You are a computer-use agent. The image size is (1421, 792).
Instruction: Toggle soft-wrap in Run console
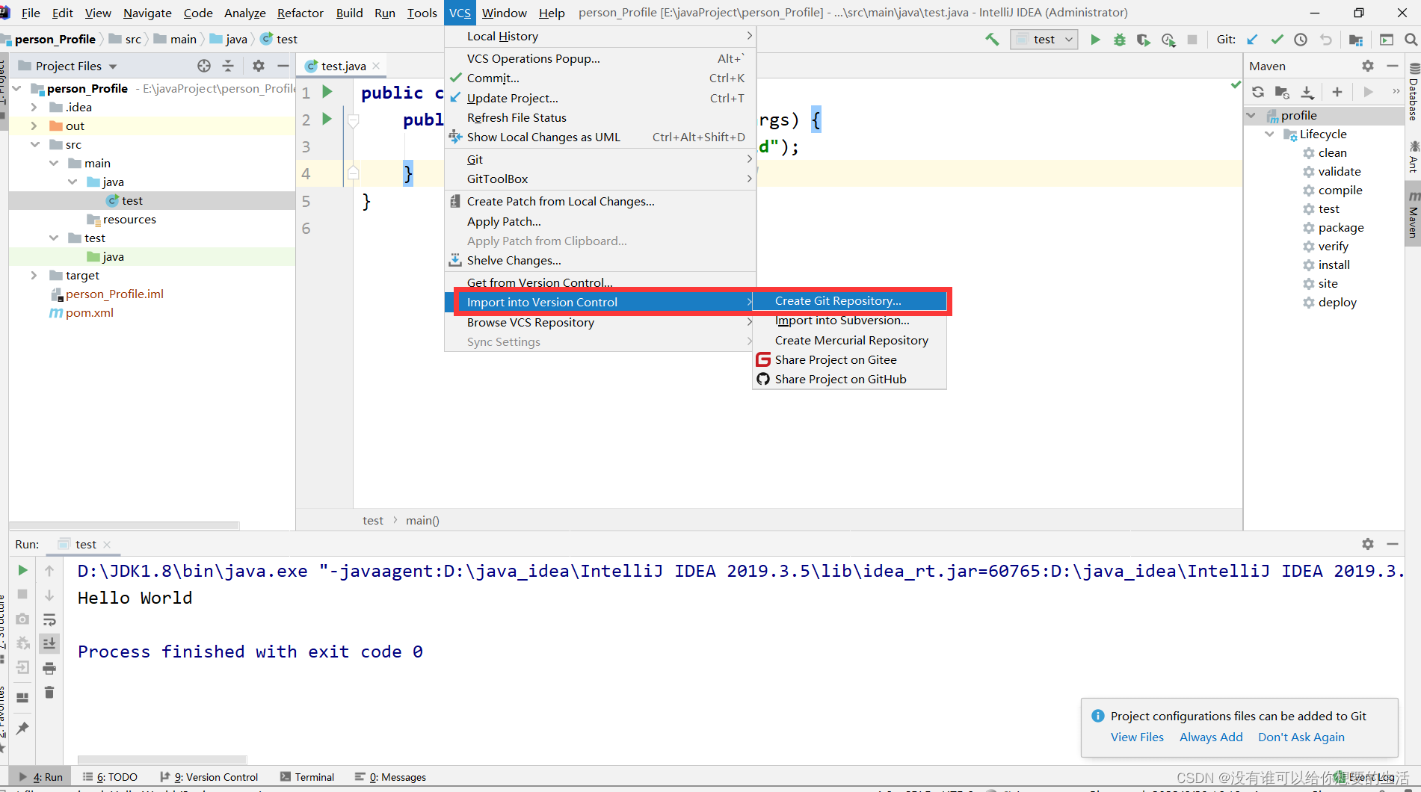click(49, 619)
